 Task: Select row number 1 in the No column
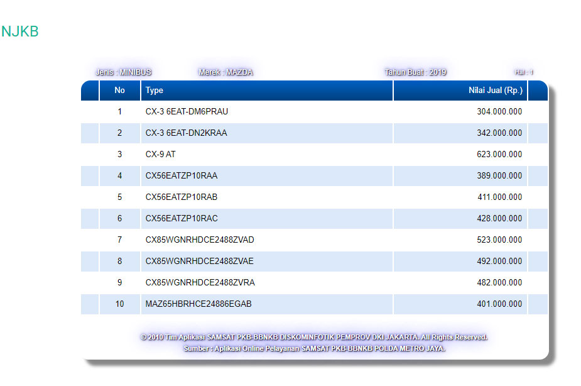[120, 112]
